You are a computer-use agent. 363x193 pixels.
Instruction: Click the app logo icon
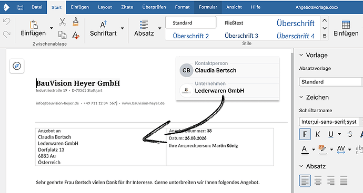(x=6, y=7)
